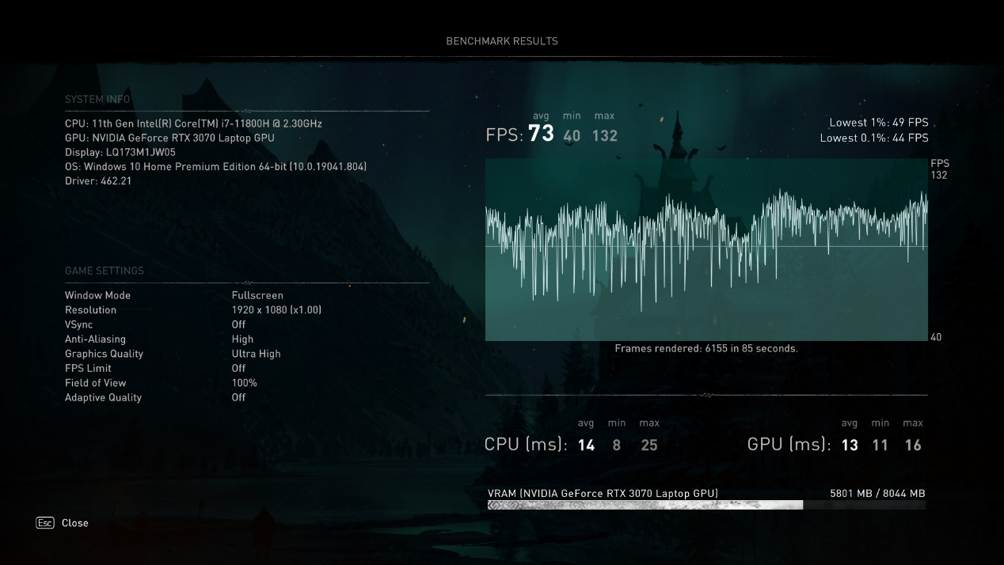Click the Adaptive Quality label
This screenshot has height=565, width=1004.
pos(103,397)
